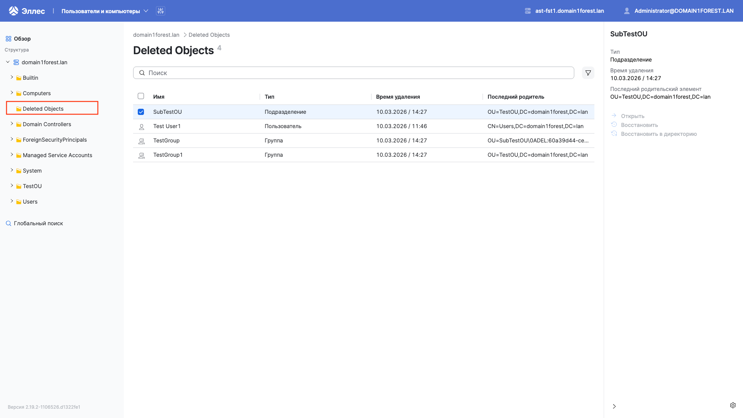743x418 pixels.
Task: Expand the Domain Controllers folder
Action: point(12,124)
